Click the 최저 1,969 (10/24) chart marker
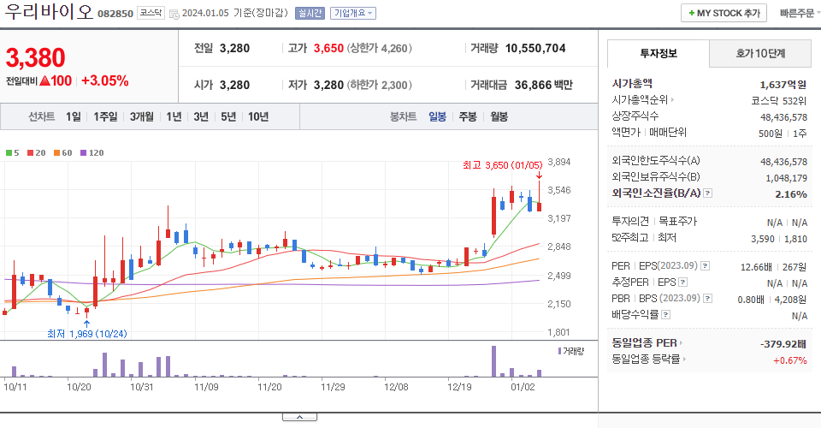This screenshot has width=821, height=428. pos(87,334)
